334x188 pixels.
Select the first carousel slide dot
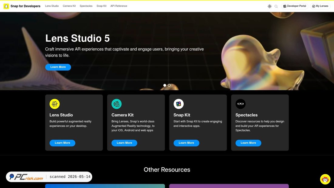165,85
